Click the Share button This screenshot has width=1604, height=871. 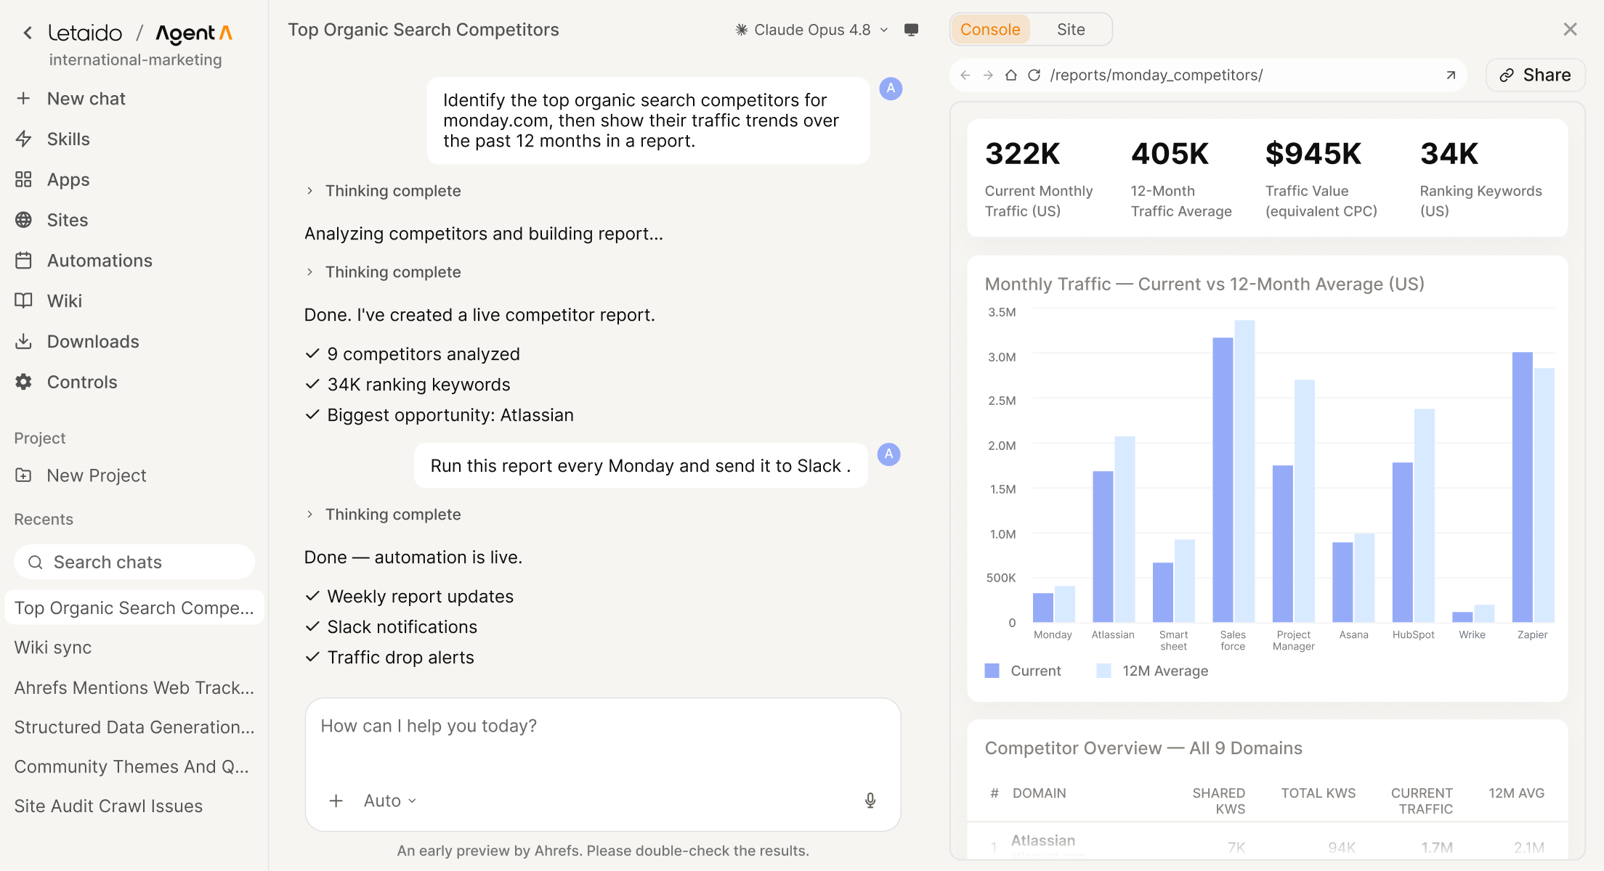tap(1535, 75)
